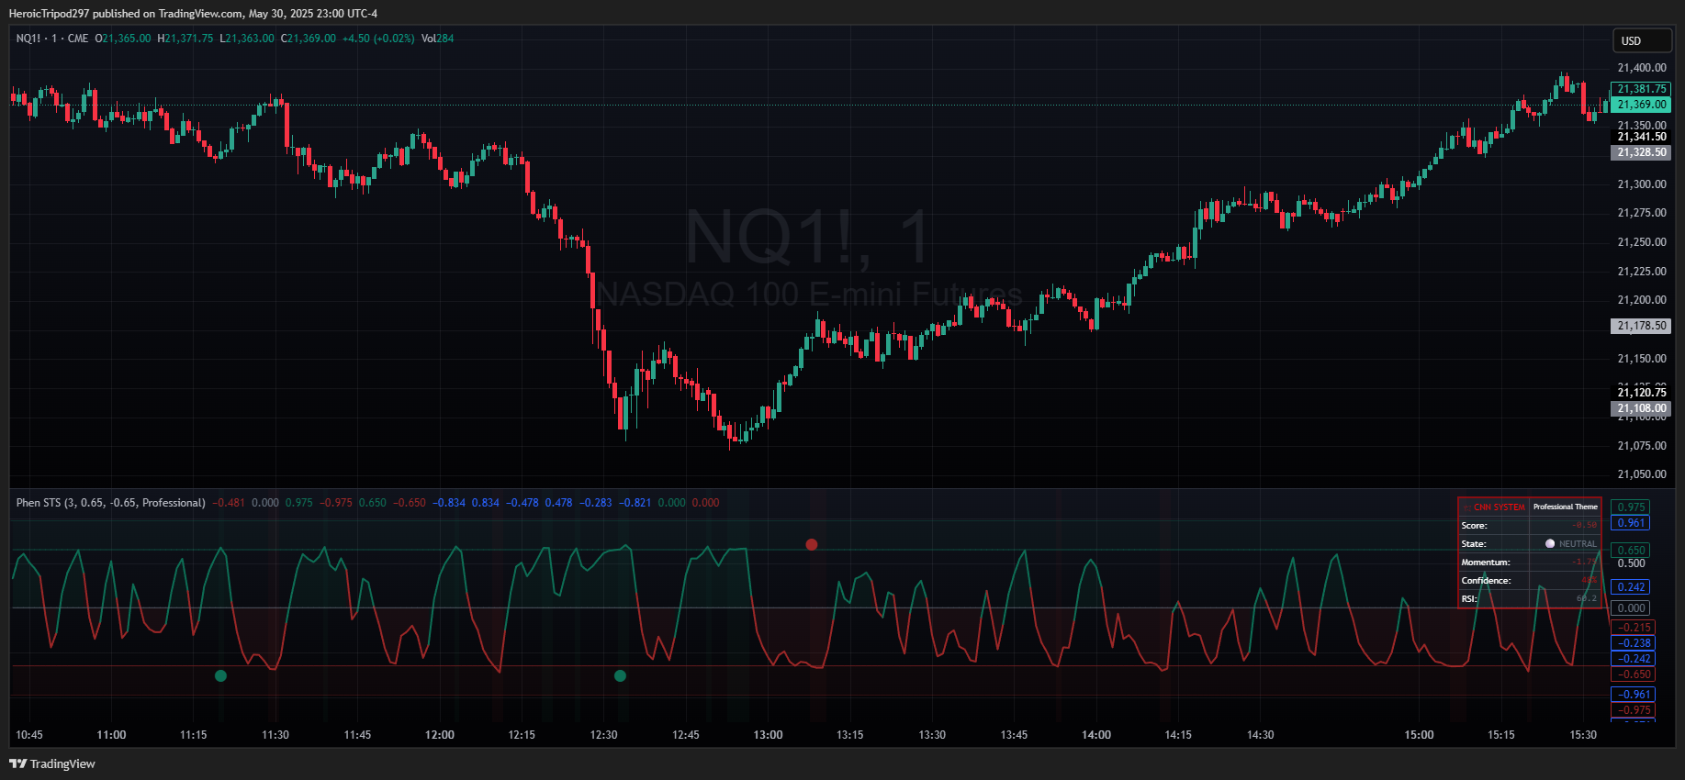The height and width of the screenshot is (780, 1685).
Task: Click the Momentum: row label
Action: click(x=1486, y=563)
